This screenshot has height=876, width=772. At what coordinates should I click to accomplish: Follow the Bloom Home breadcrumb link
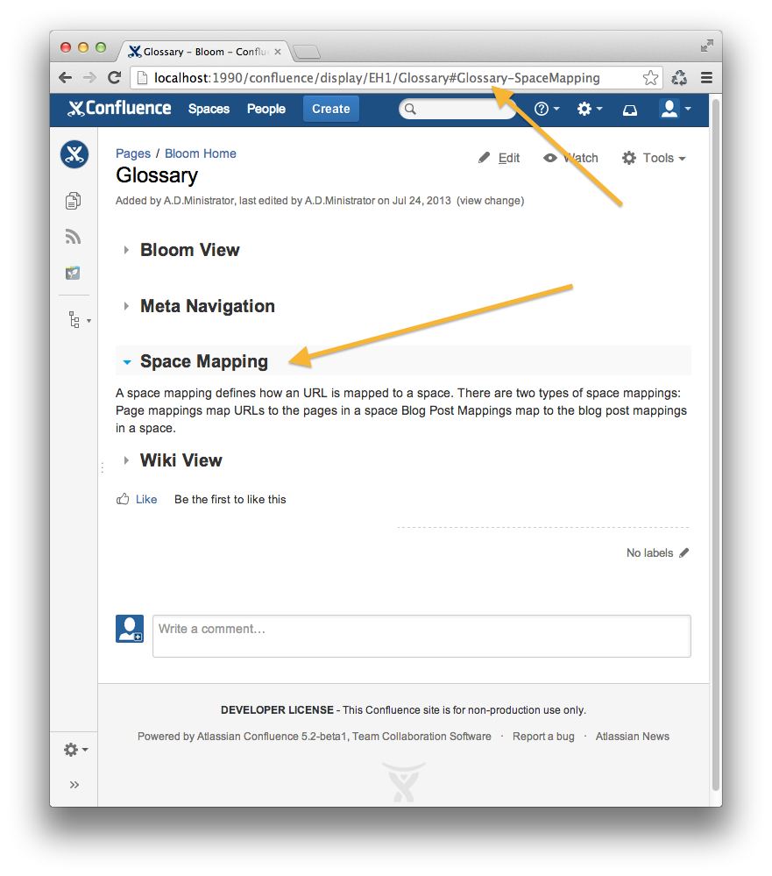201,153
